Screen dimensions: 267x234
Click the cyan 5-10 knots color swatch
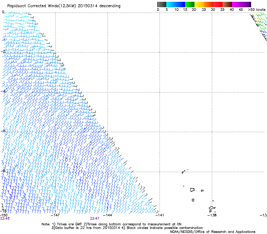click(171, 4)
